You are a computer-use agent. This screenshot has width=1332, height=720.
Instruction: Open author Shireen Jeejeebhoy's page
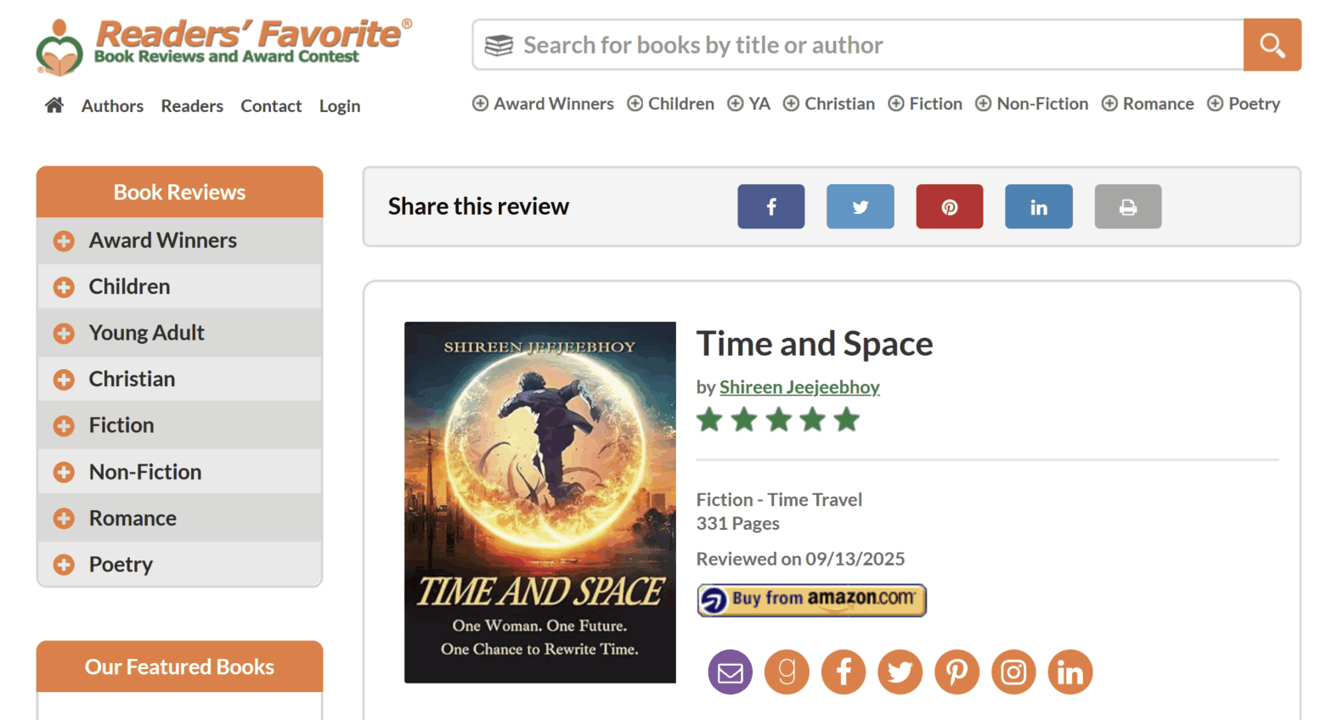(799, 387)
